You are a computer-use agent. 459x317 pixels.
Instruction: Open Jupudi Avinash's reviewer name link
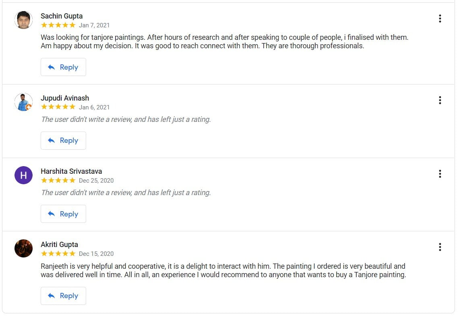[65, 98]
